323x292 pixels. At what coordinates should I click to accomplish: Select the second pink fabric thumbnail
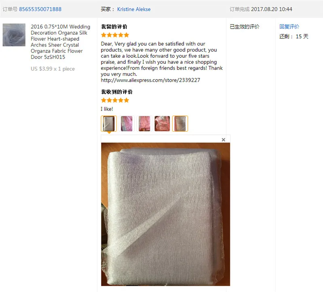(126, 124)
